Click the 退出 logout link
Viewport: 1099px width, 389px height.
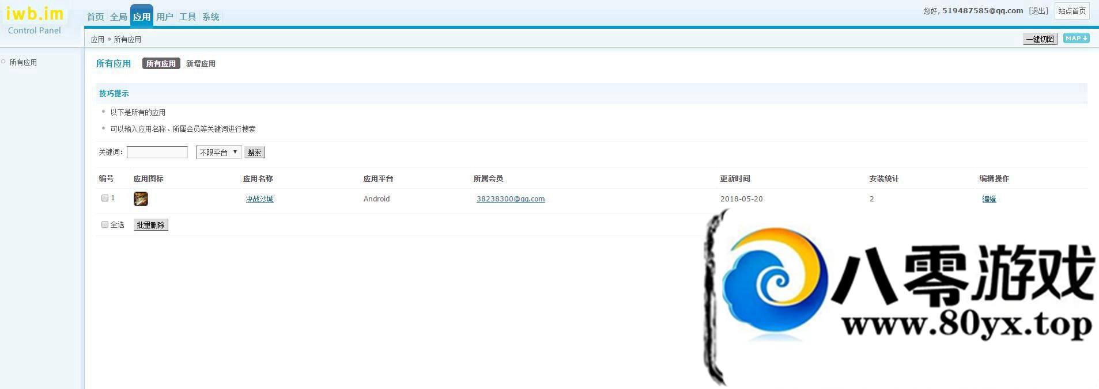[x=1038, y=11]
